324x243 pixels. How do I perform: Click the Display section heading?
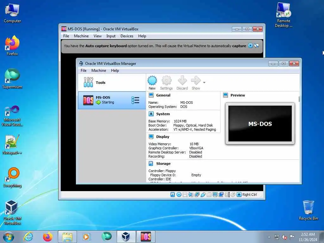click(163, 137)
